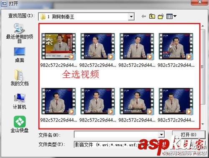Open the view menu icon

(171, 17)
